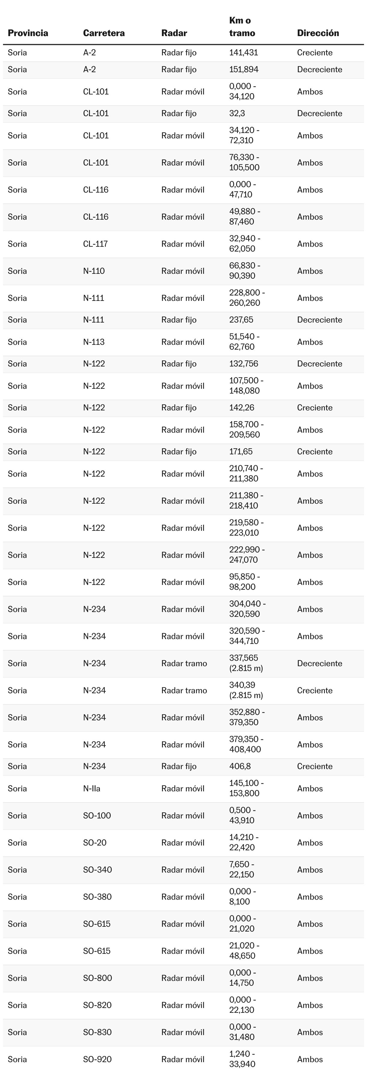Click the Provincia column header
This screenshot has width=367, height=1076.
28,33
